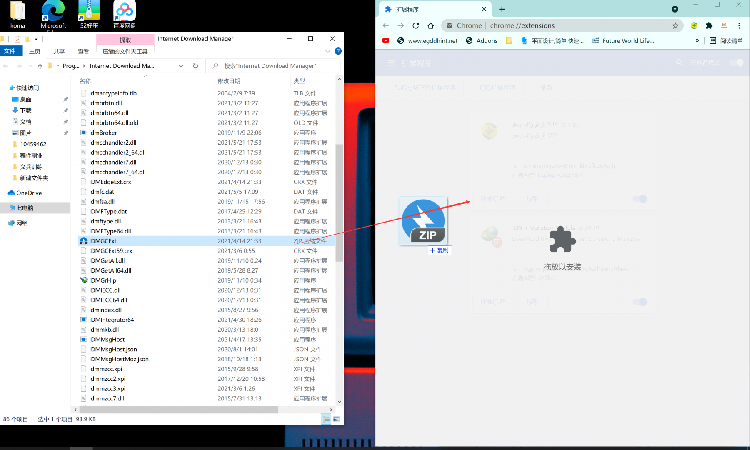Image resolution: width=750 pixels, height=450 pixels.
Task: Open the 52好压 desktop shortcut
Action: click(x=89, y=15)
